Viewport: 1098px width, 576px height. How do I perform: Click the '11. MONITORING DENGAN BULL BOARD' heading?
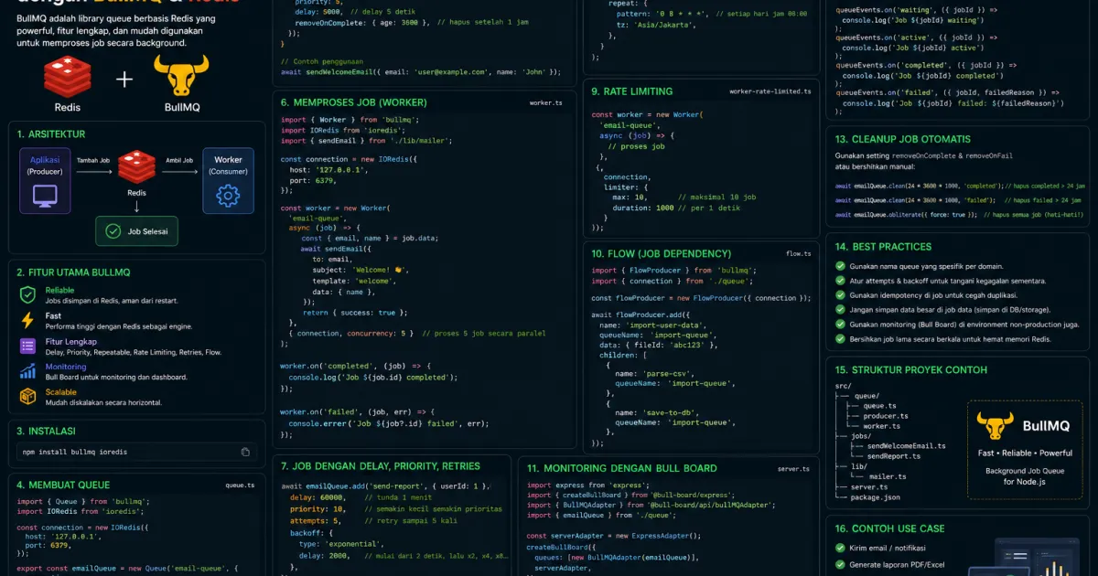tap(621, 468)
